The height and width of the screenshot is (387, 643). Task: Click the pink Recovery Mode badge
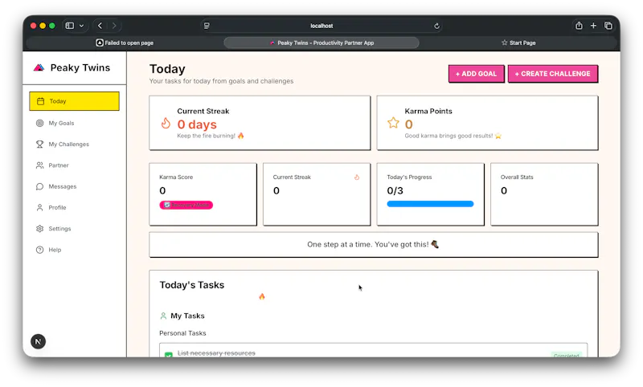tap(186, 205)
